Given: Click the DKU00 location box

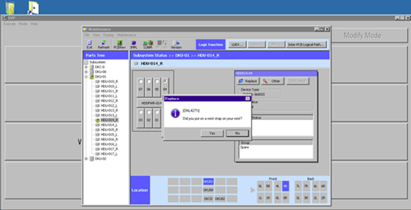Looking at the screenshot, I should pyautogui.click(x=208, y=190).
